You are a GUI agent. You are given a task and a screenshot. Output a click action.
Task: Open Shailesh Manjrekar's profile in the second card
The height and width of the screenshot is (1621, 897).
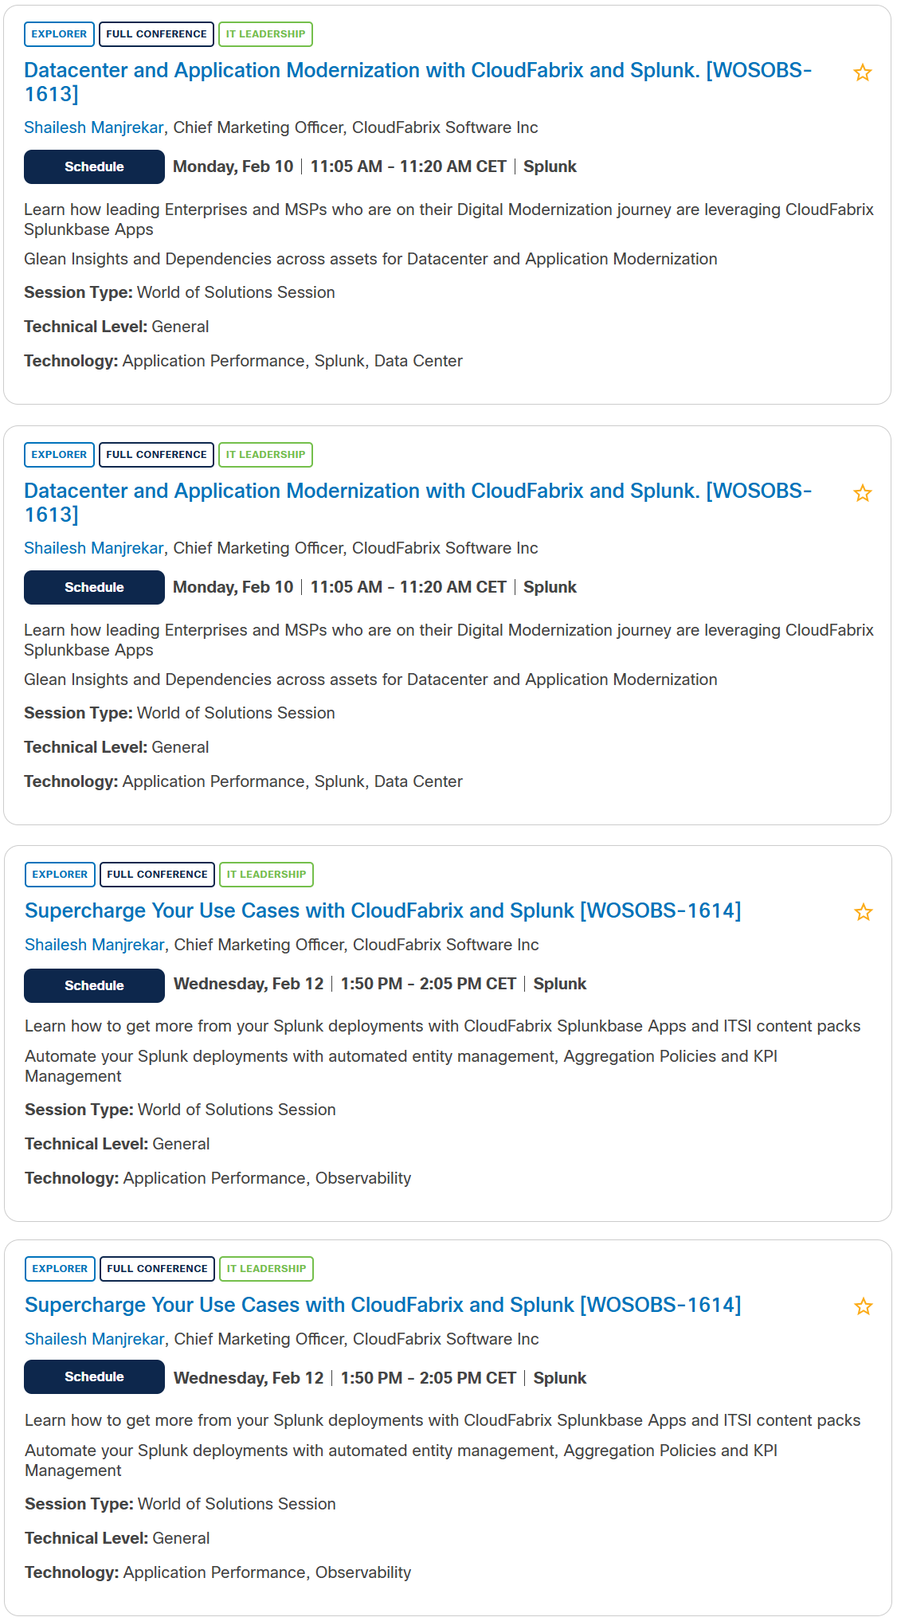point(94,548)
